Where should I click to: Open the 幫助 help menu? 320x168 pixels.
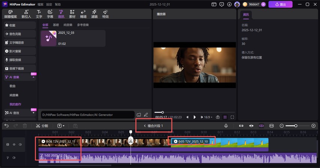(x=58, y=4)
